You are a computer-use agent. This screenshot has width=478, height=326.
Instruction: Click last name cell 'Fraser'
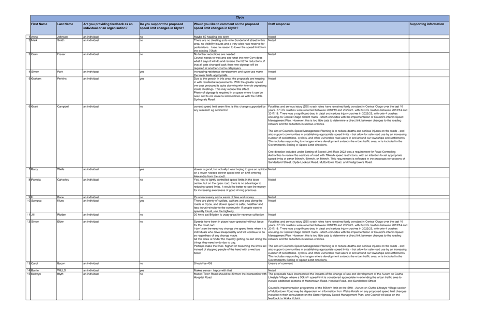point(61,54)
